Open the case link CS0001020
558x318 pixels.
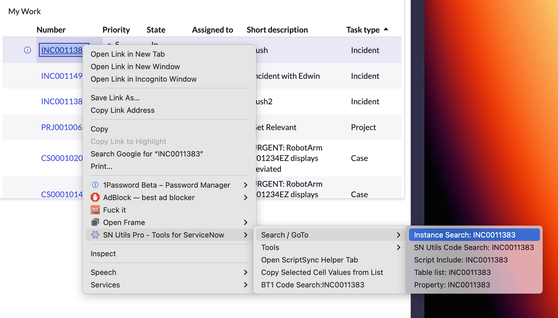61,158
